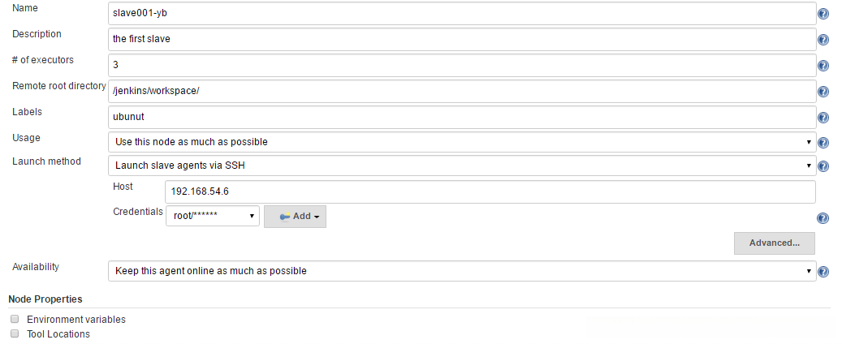
Task: Select the Remote root directory input
Action: (461, 91)
